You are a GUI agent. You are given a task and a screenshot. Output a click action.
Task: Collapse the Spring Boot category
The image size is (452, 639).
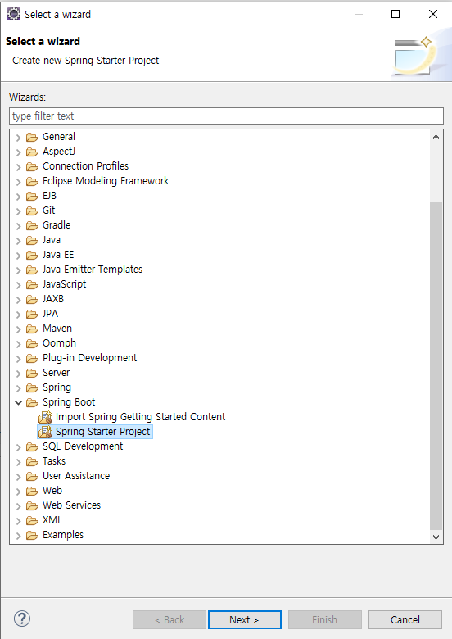pos(18,402)
